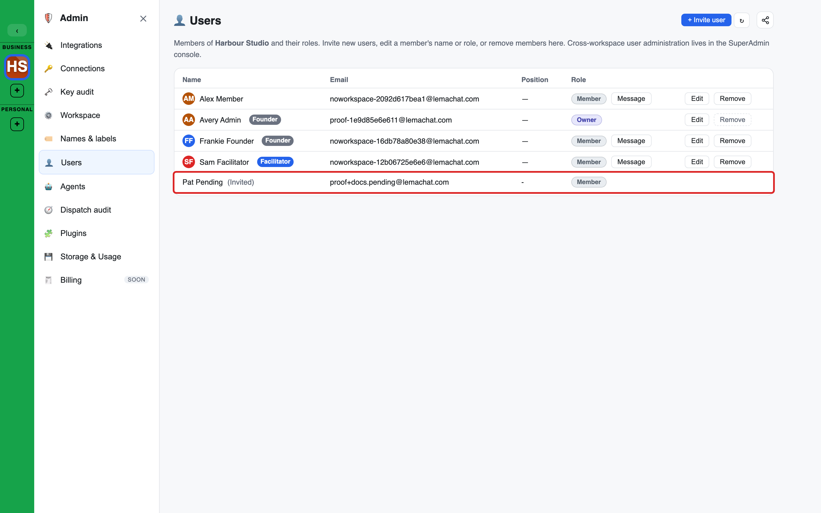
Task: Click Sam Facilitator's SF avatar
Action: [189, 162]
